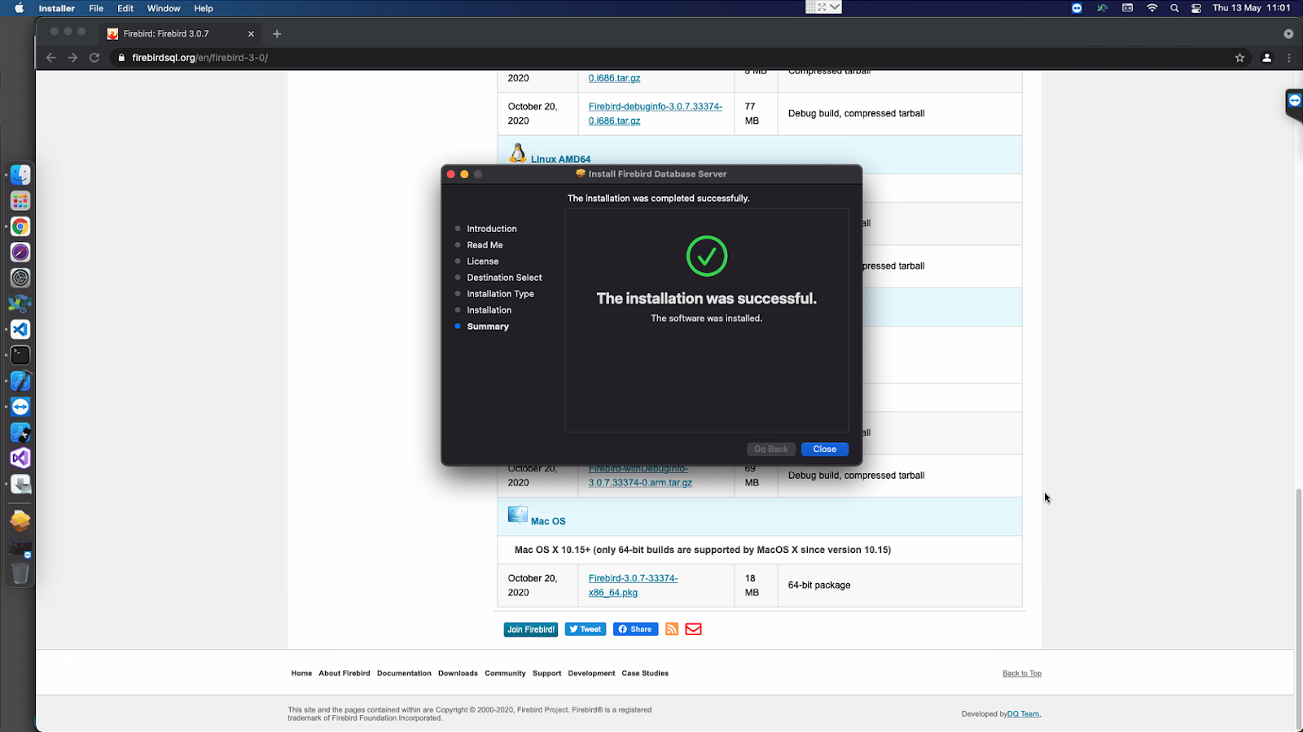Open Case Studies in footer
The height and width of the screenshot is (732, 1303).
coord(645,673)
